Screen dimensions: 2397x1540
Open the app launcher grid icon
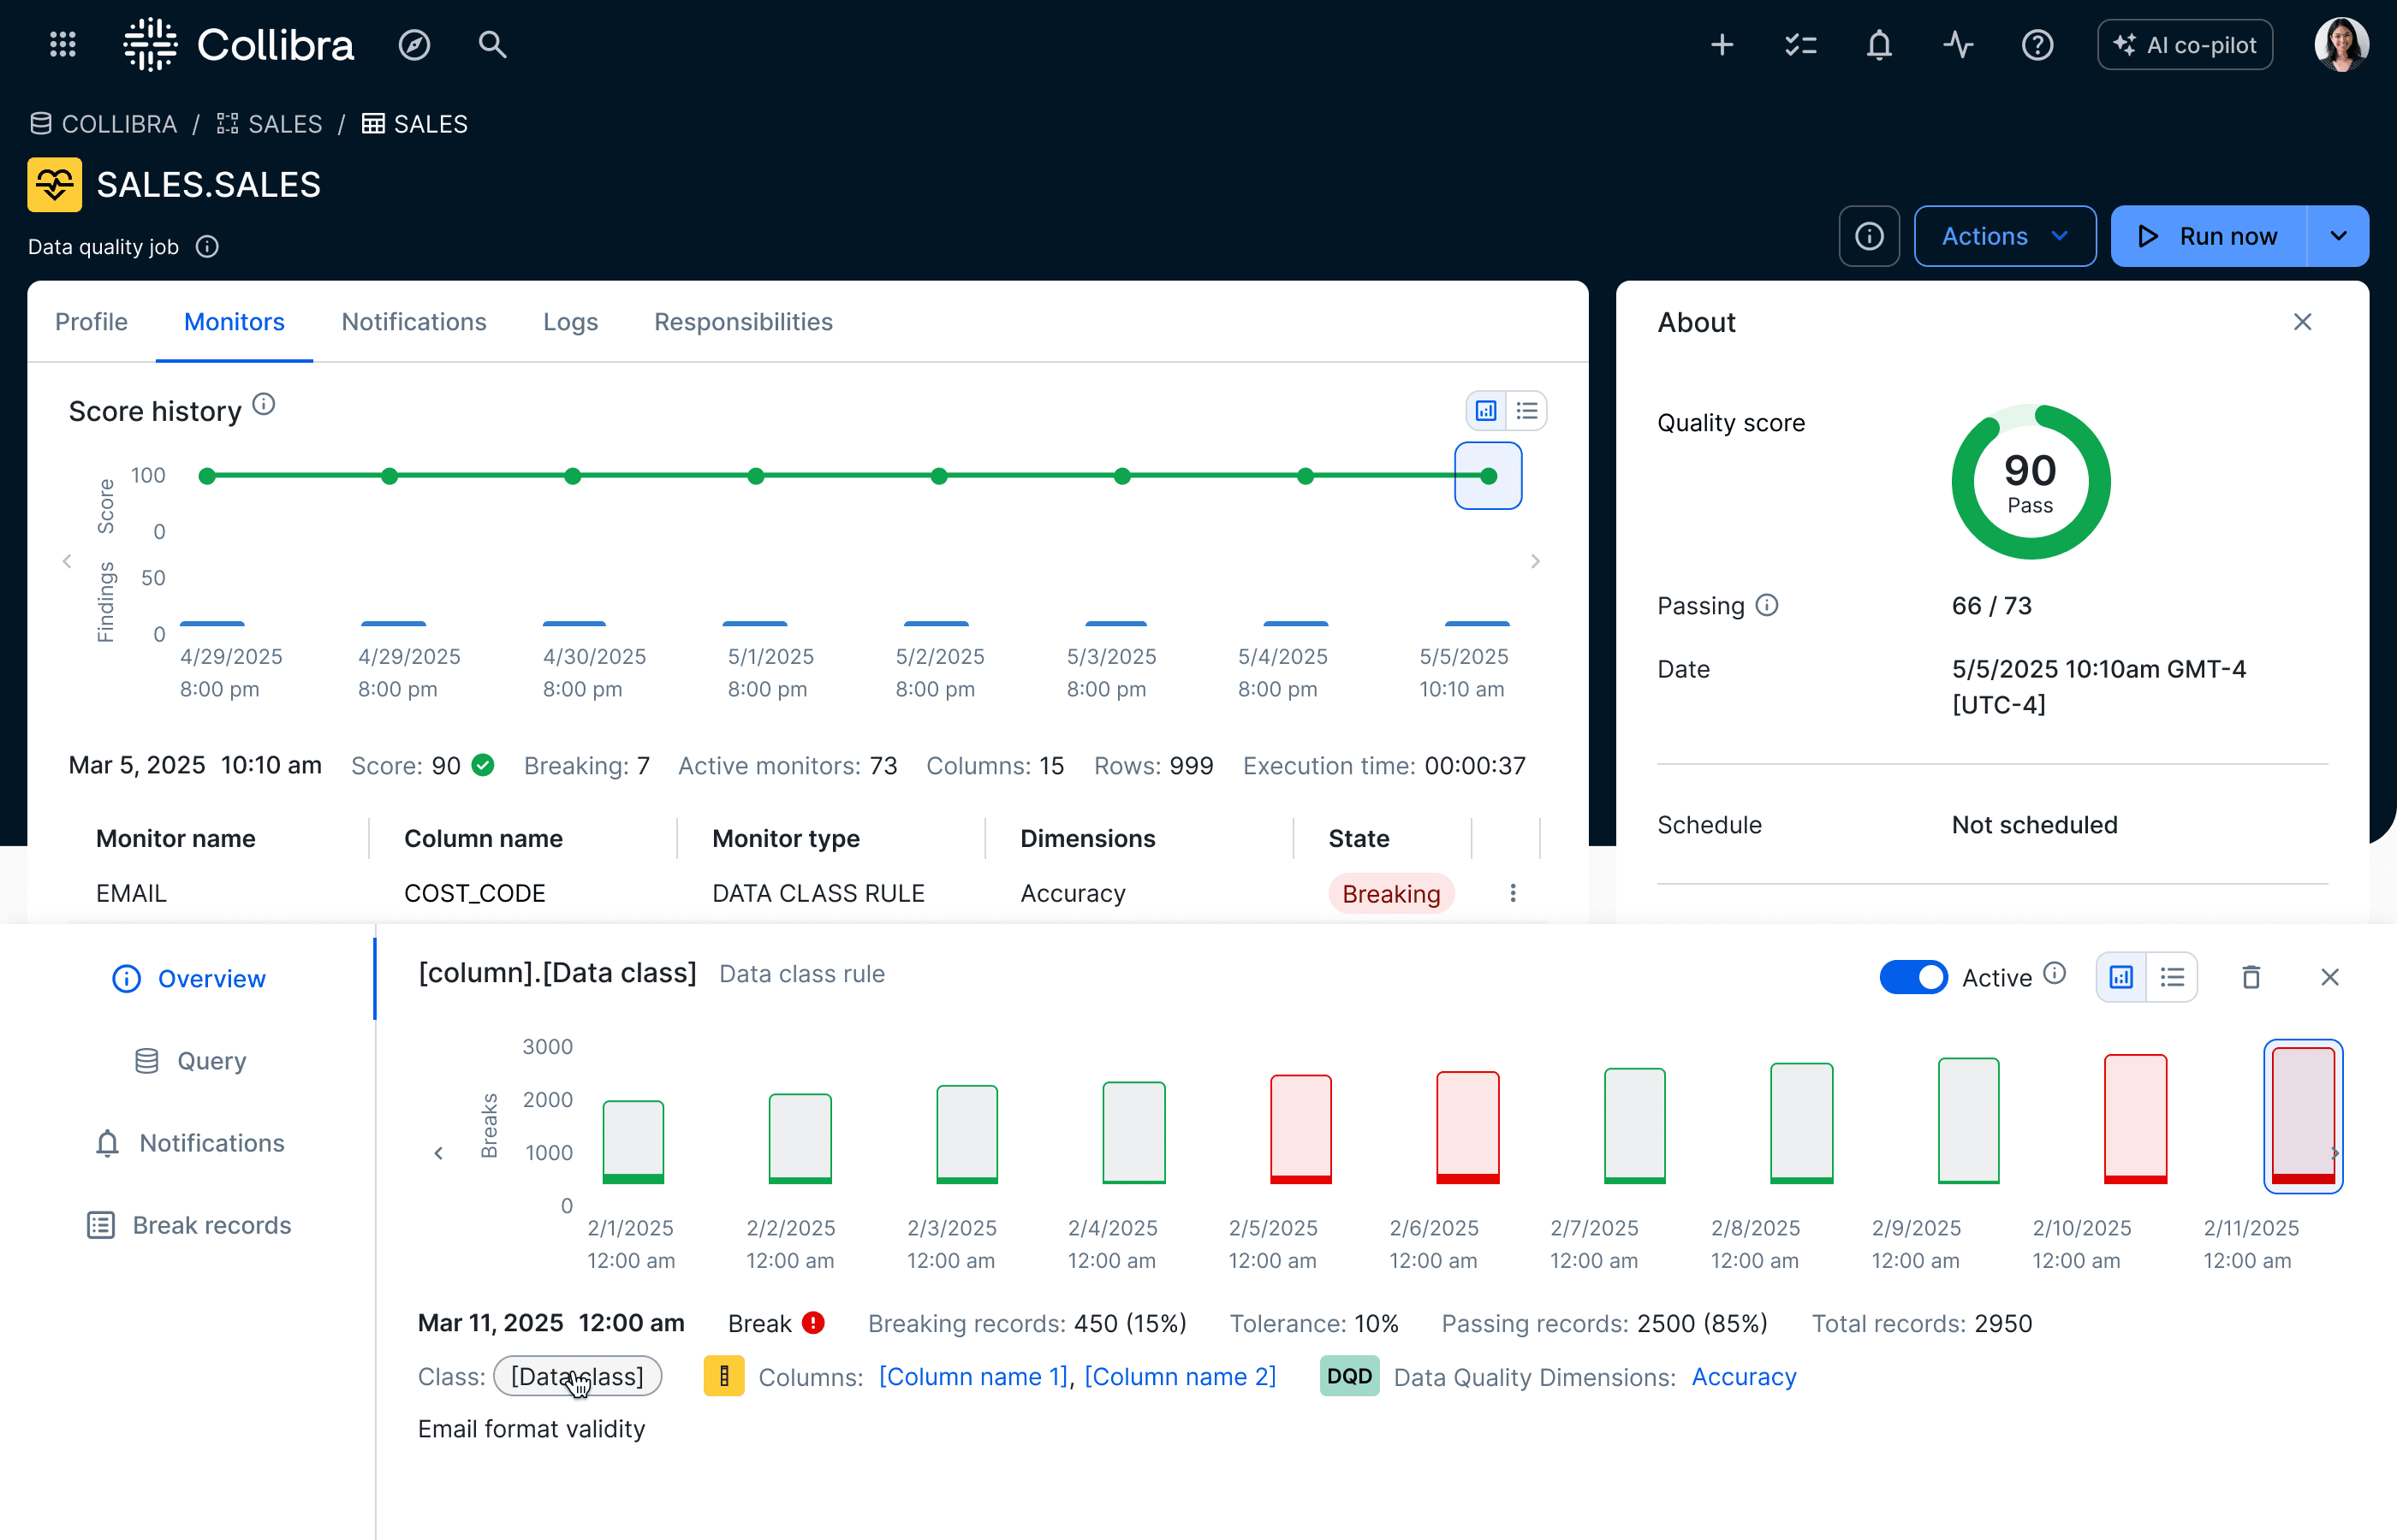point(63,44)
